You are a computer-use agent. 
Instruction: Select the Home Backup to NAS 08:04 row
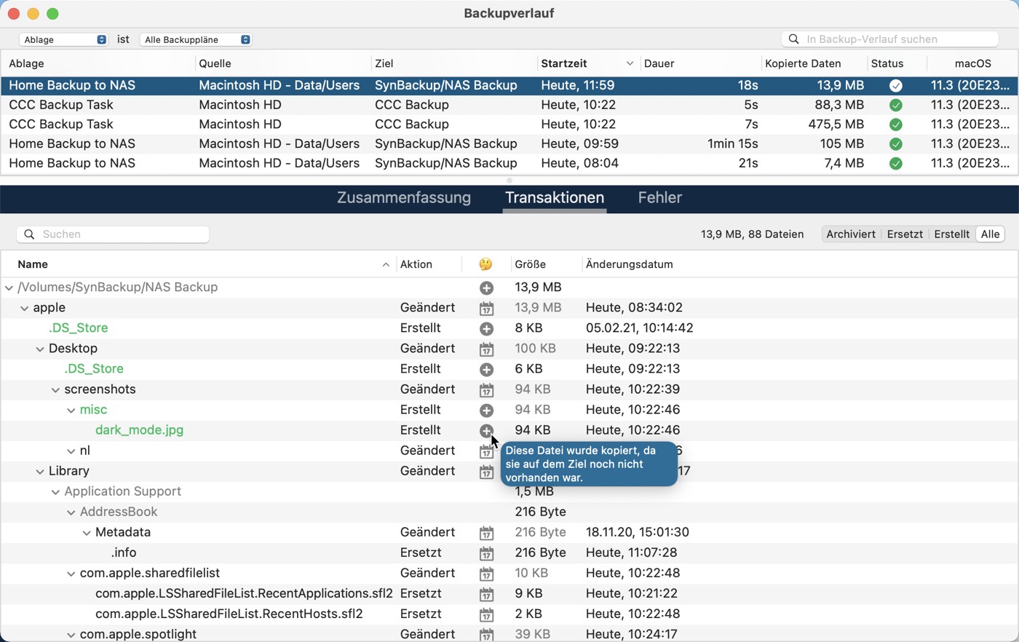[509, 164]
